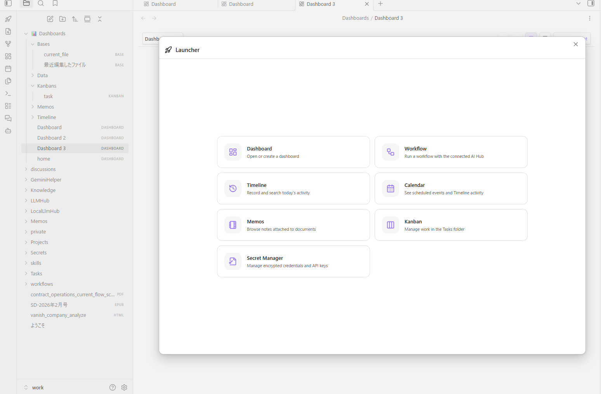Open vanish_company_analyze HTML file
The height and width of the screenshot is (394, 601).
(x=75, y=315)
